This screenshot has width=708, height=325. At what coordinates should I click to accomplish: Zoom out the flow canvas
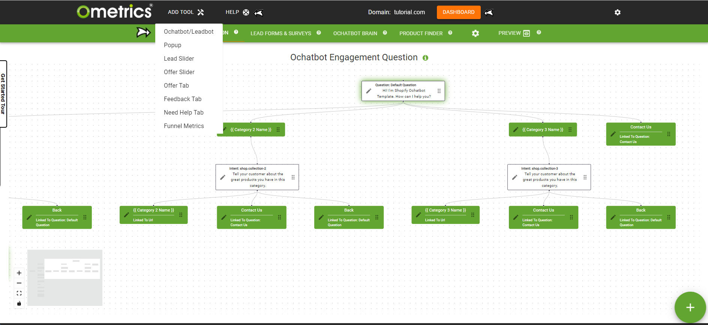[19, 283]
